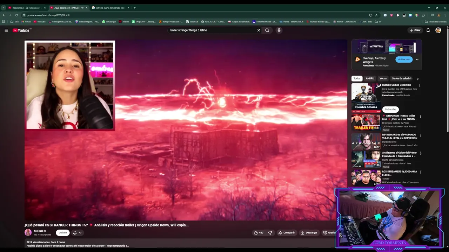The image size is (449, 252).
Task: Select the ANDRU filter chip
Action: click(x=370, y=78)
